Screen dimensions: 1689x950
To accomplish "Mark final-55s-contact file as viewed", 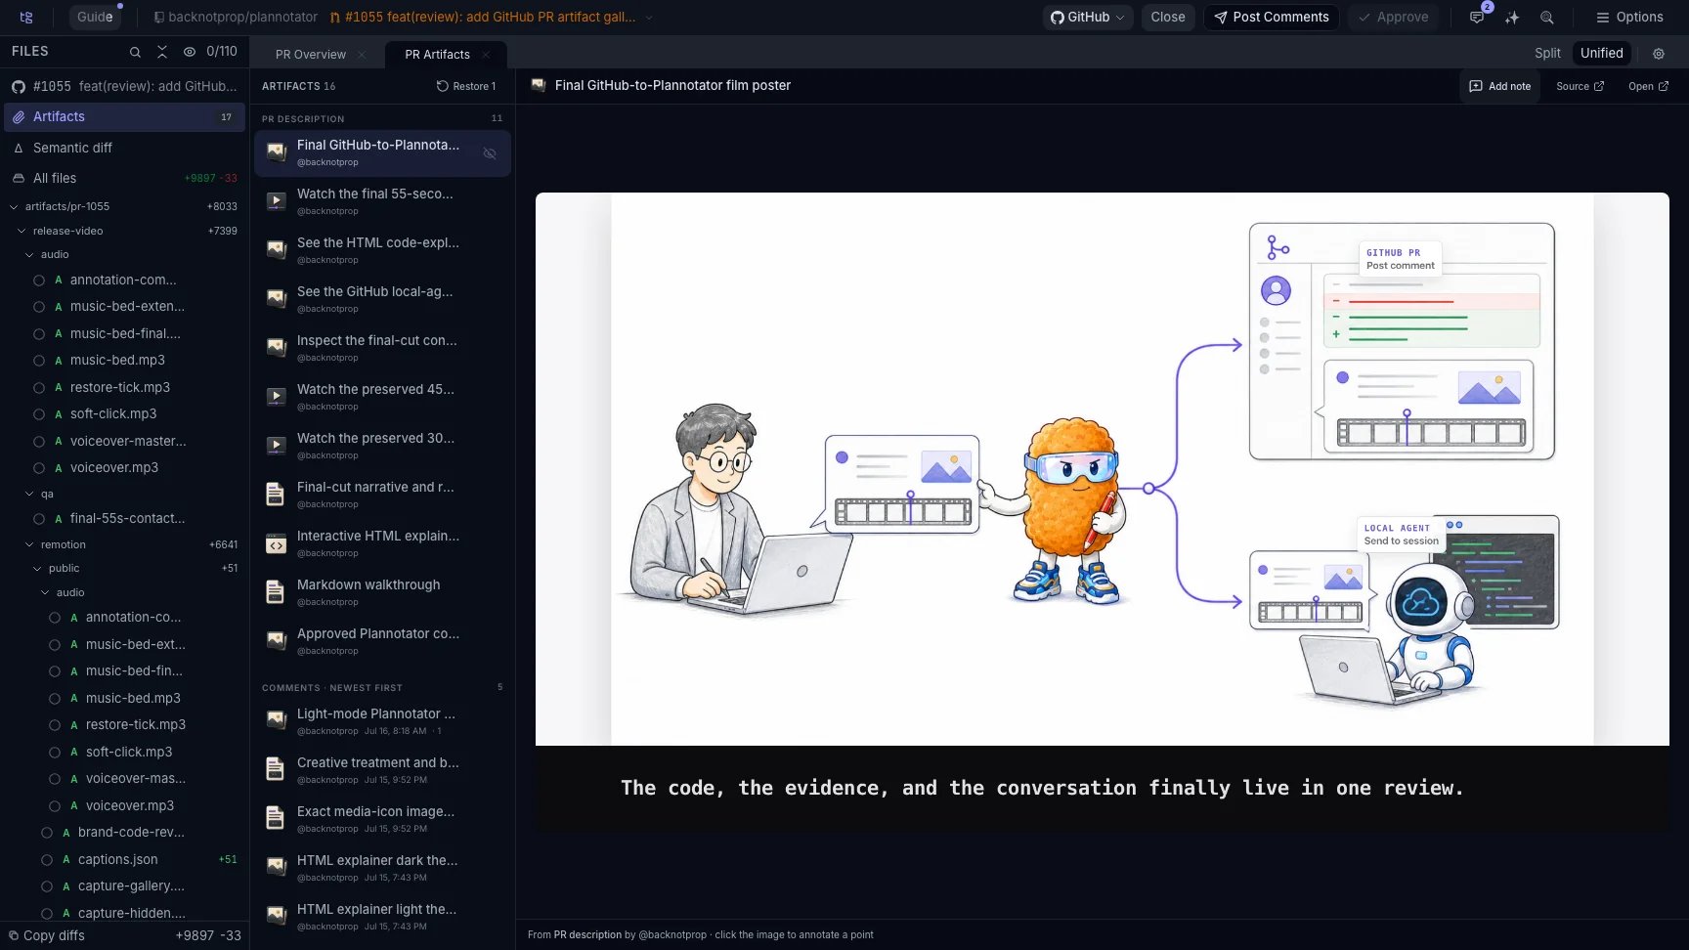I will click(x=39, y=519).
